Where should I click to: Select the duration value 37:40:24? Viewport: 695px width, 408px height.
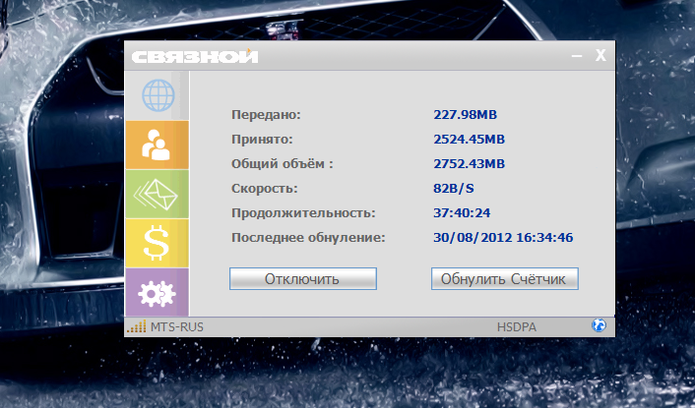tap(462, 213)
